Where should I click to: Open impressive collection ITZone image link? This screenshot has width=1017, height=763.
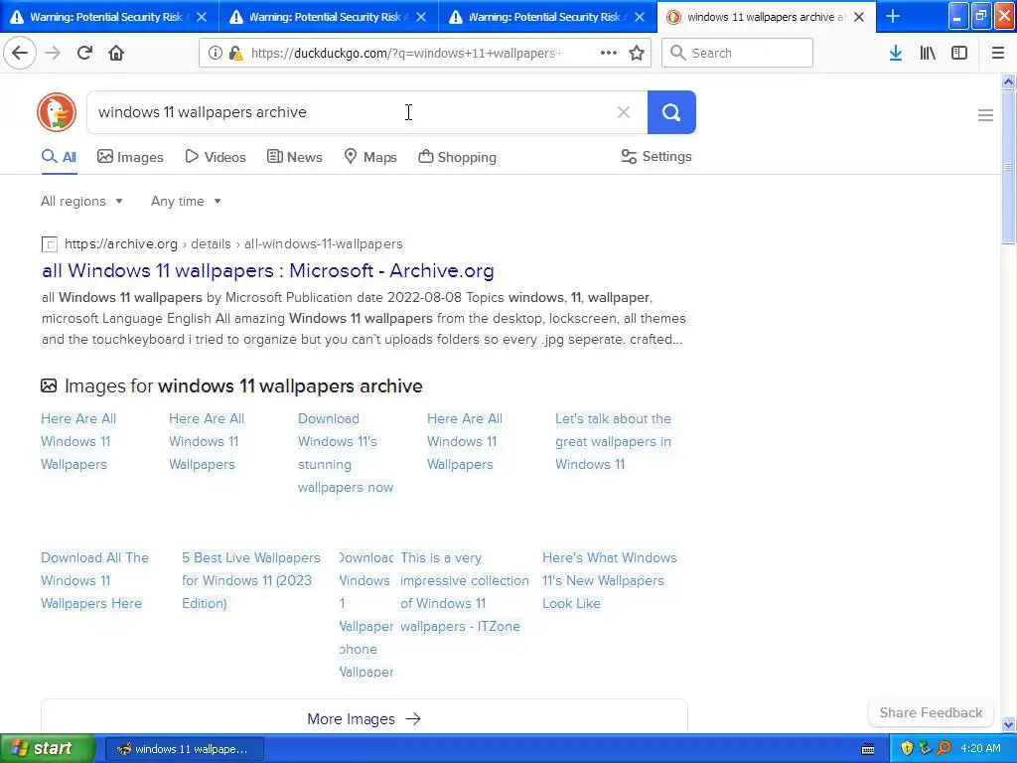(465, 592)
